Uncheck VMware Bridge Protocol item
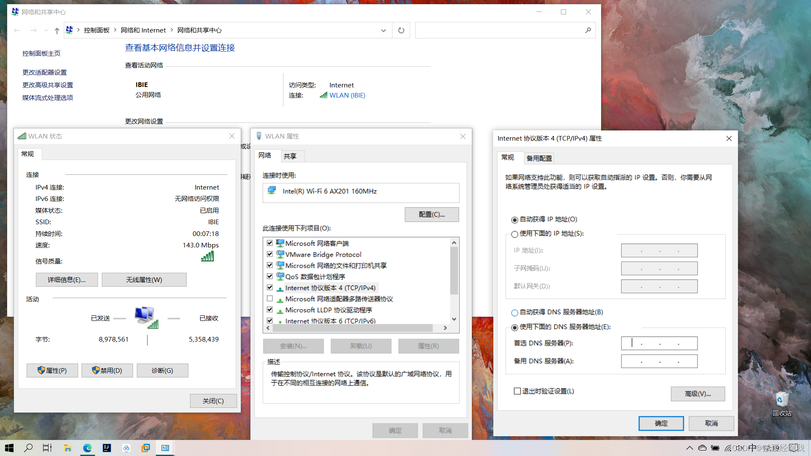This screenshot has width=811, height=456. coord(270,254)
